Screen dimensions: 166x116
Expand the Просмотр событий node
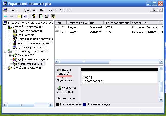(x=10, y=31)
